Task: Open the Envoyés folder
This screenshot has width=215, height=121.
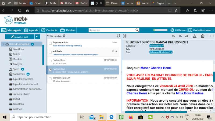Action: tap(16, 64)
